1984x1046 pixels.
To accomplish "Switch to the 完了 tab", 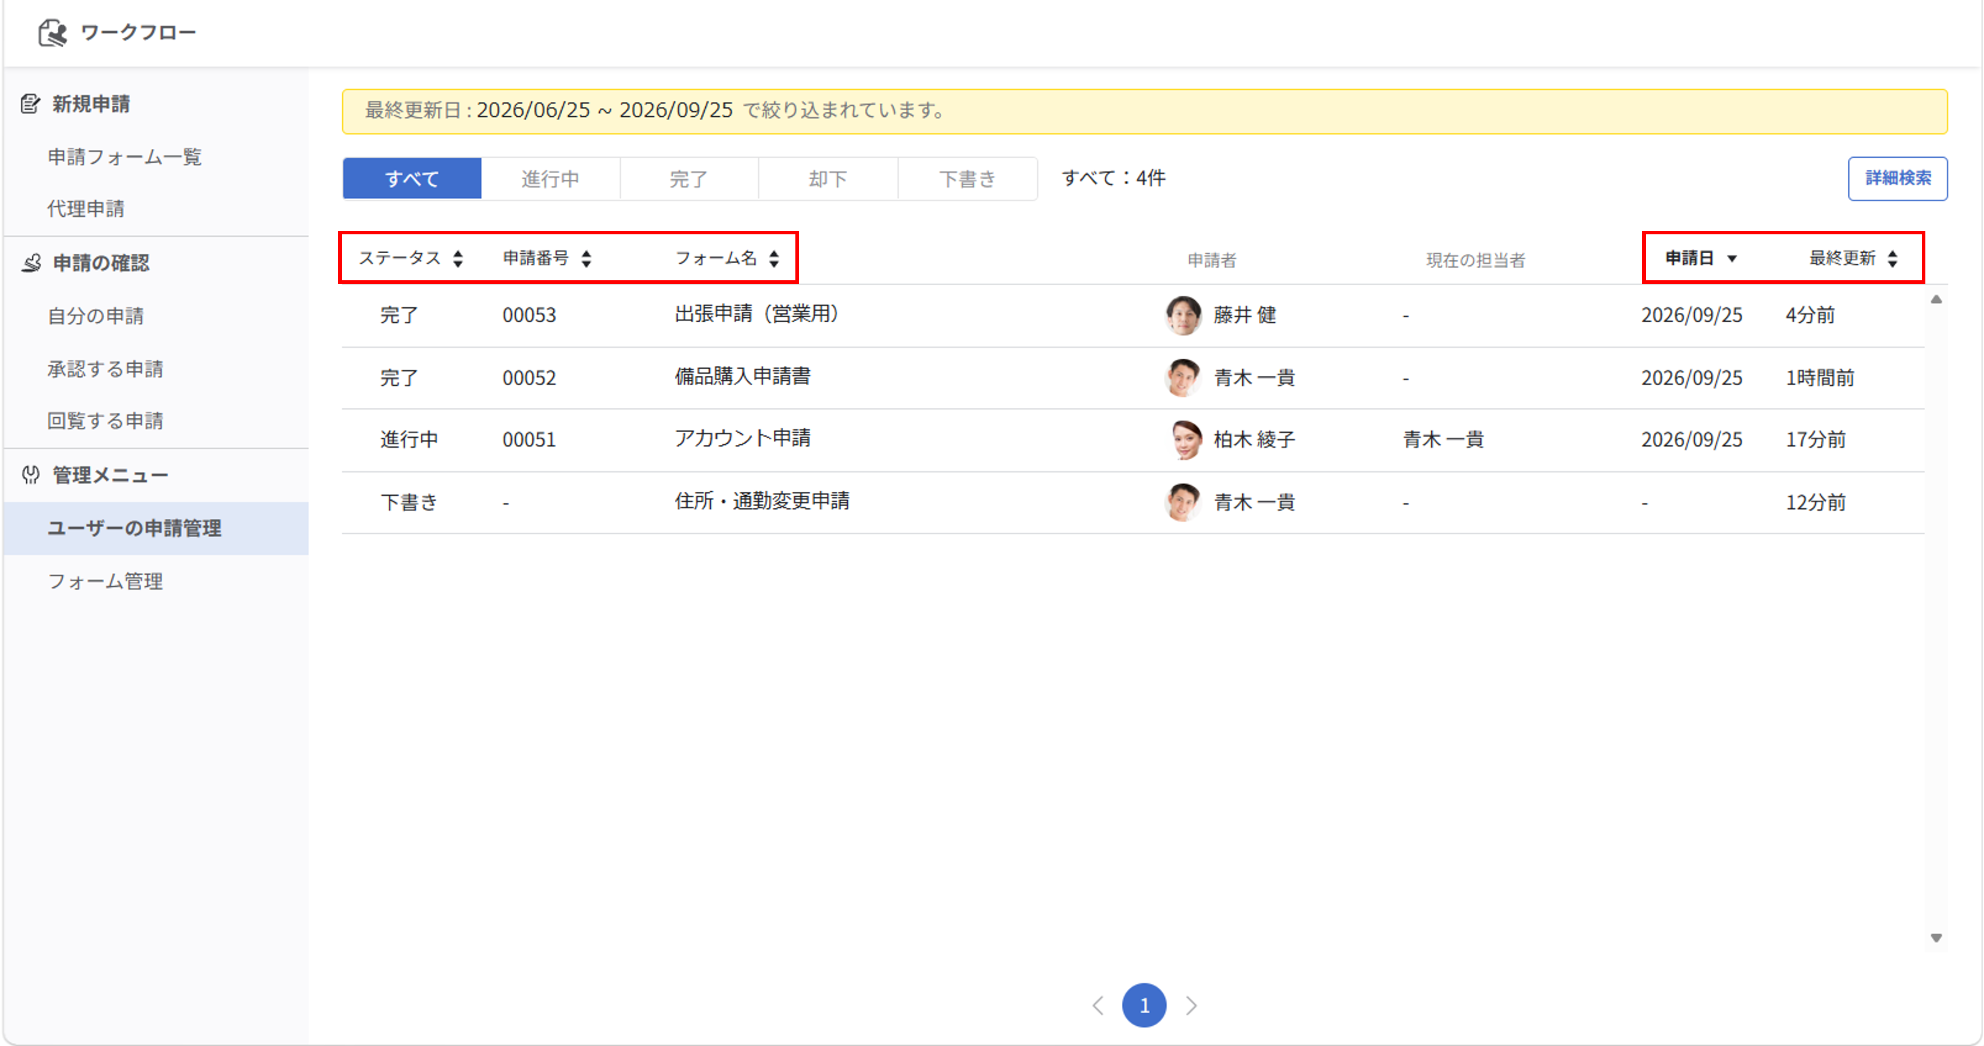I will [689, 178].
